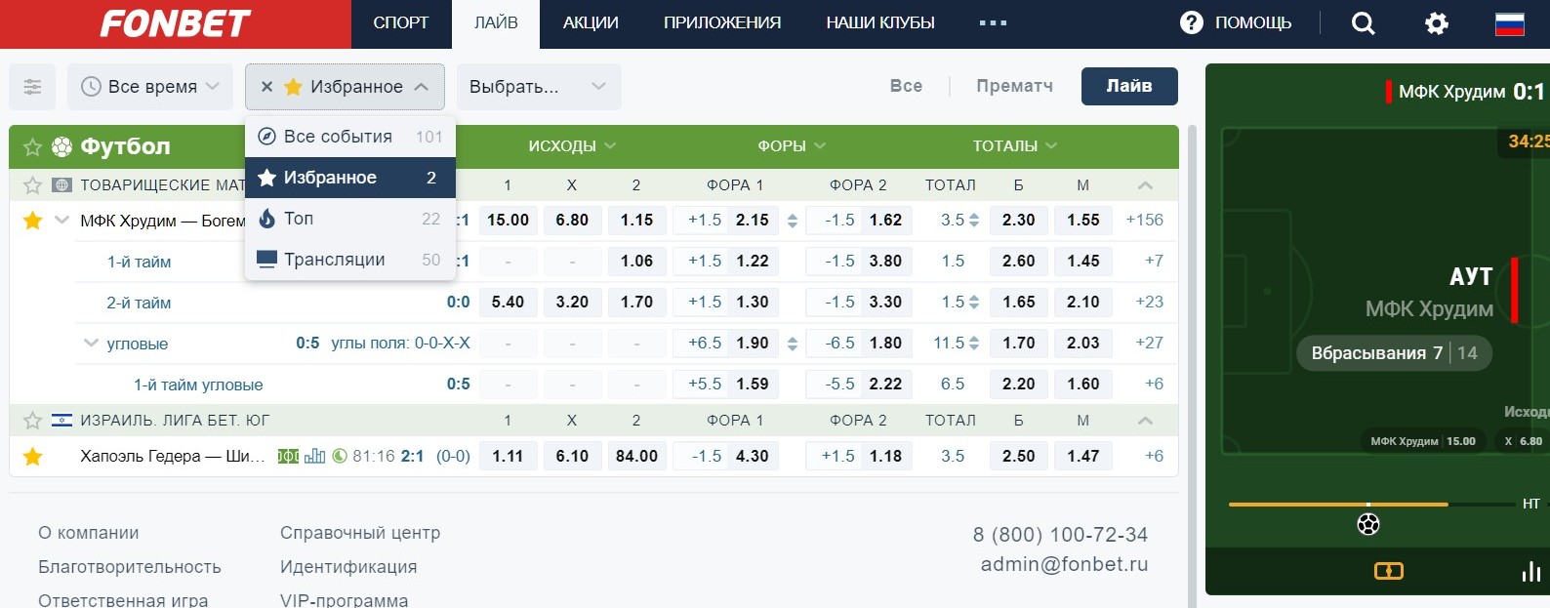
Task: Click the О компании footer link
Action: click(x=89, y=533)
